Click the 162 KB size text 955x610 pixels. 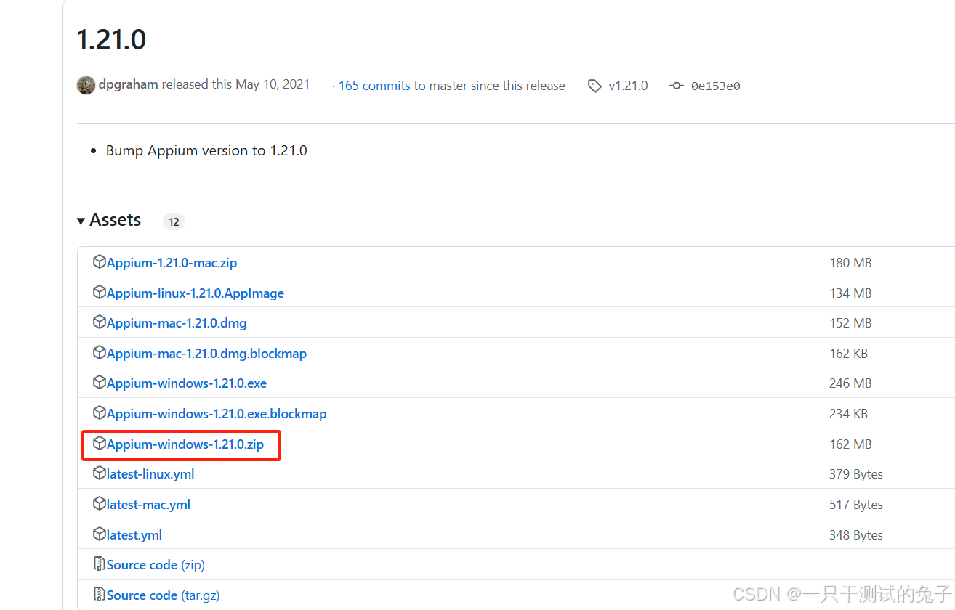coord(848,354)
